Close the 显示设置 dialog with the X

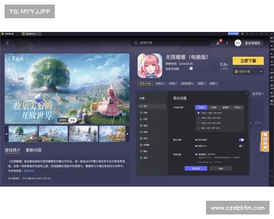click(x=247, y=94)
